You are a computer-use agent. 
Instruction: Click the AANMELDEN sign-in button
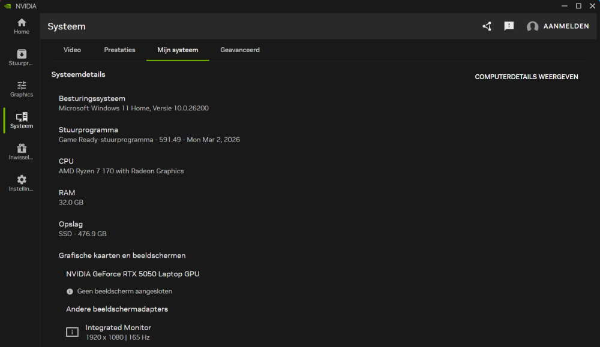click(x=566, y=26)
